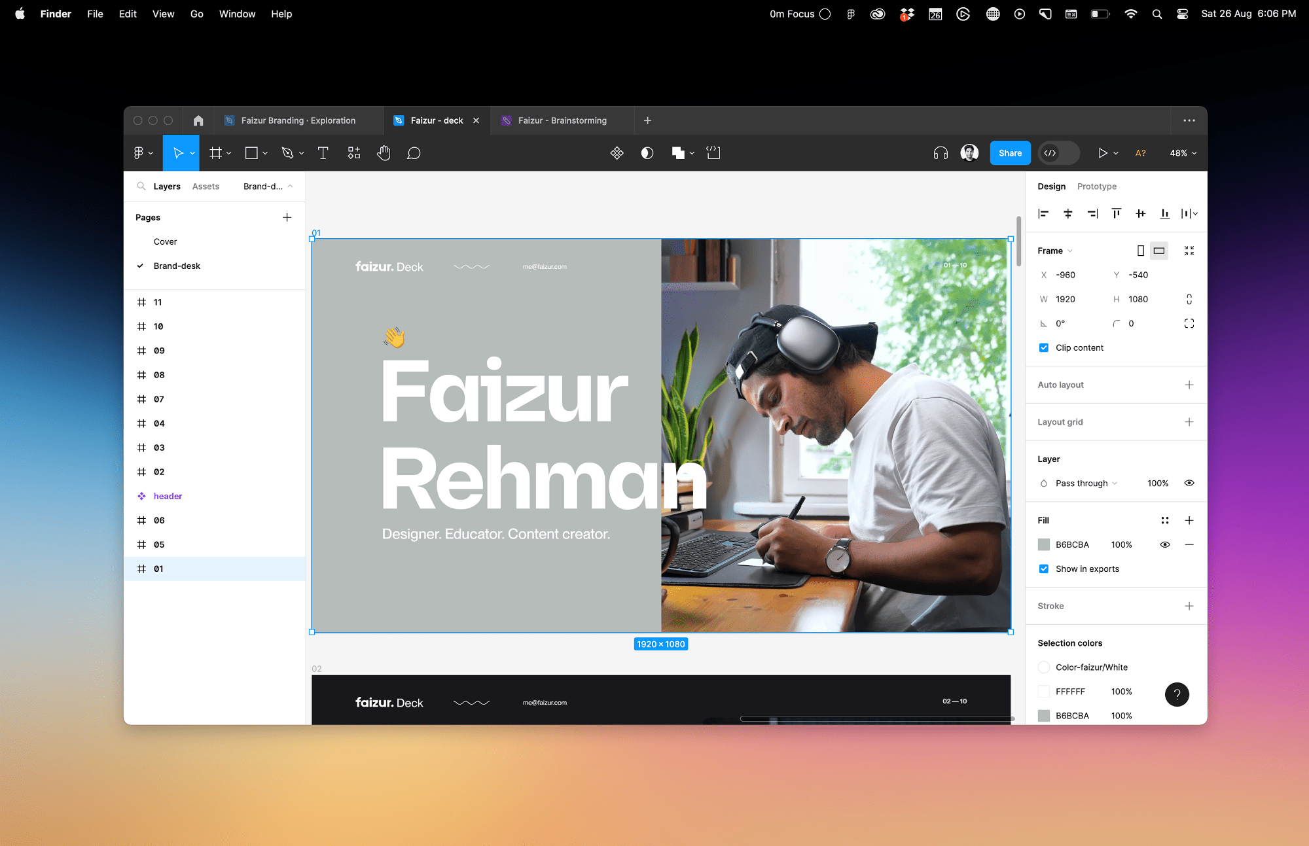Toggle Clip content checkbox
Screen dimensions: 1309x846
(1044, 347)
